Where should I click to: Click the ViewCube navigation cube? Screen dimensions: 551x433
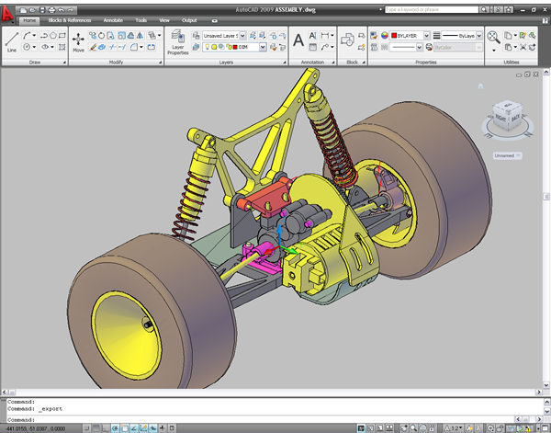point(506,114)
